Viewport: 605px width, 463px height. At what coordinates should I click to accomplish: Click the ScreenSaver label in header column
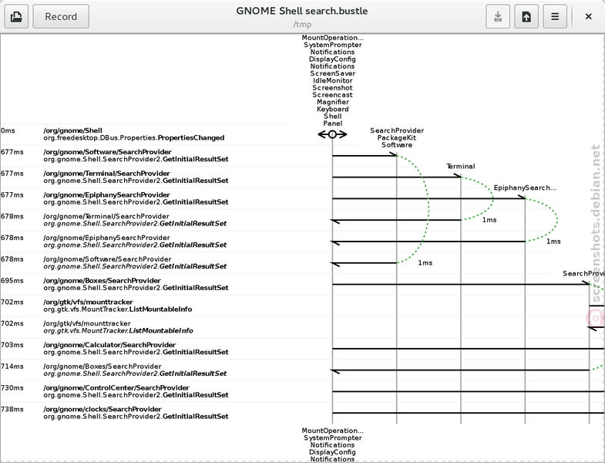click(x=333, y=73)
